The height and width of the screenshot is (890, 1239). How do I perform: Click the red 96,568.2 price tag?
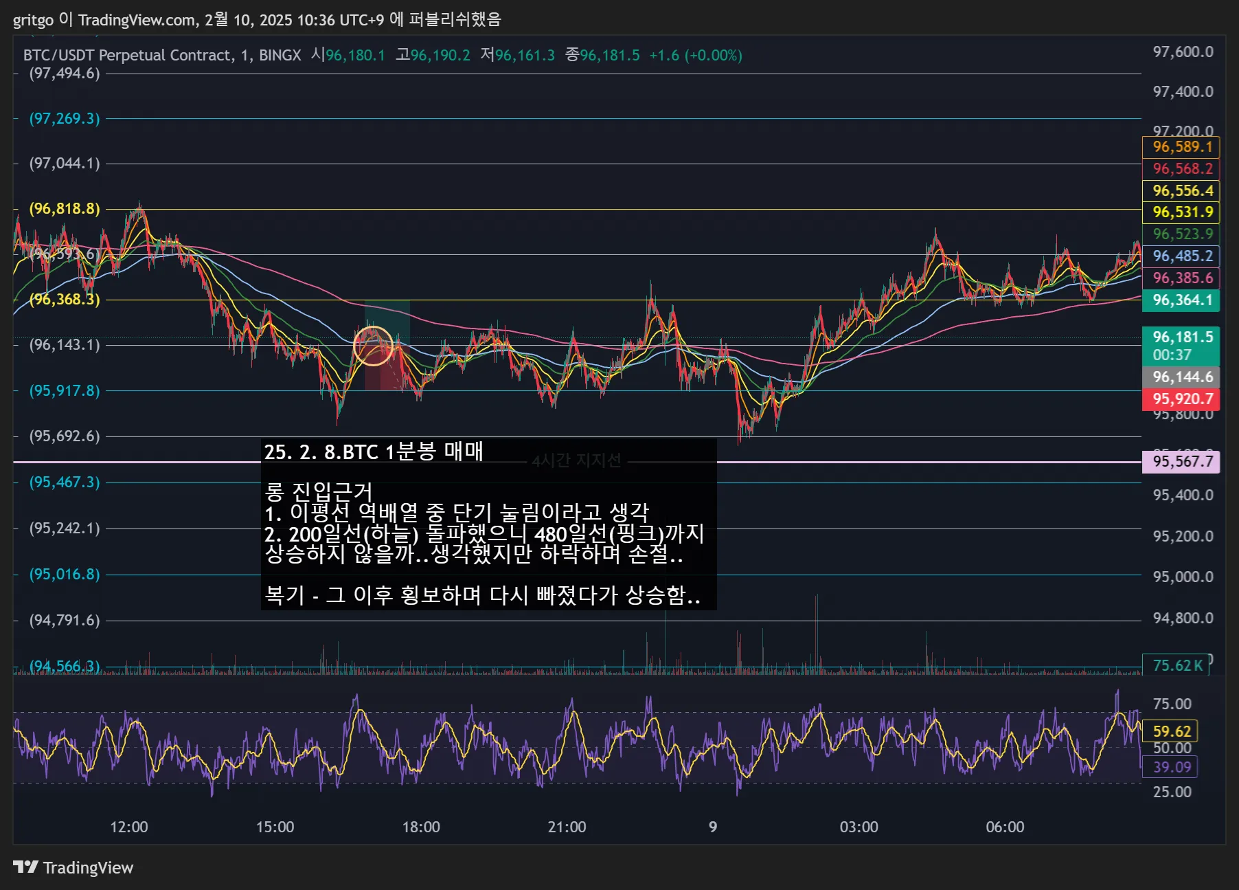pyautogui.click(x=1181, y=169)
